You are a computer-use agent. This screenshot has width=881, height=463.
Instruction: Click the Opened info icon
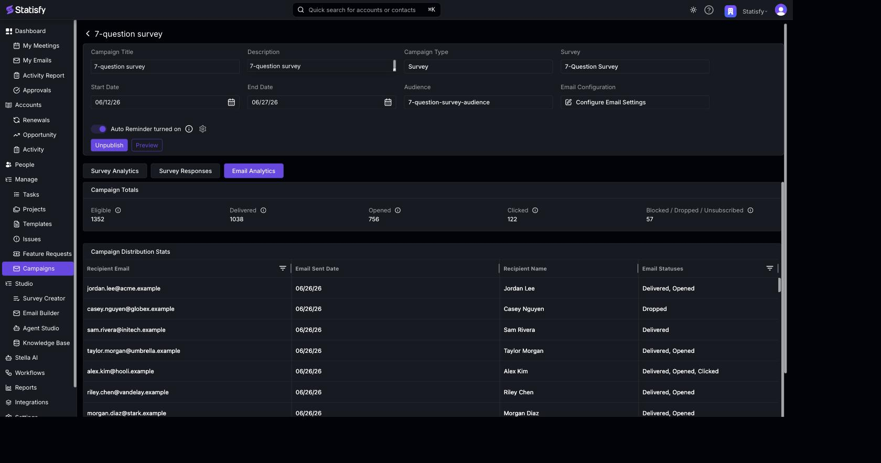[397, 210]
